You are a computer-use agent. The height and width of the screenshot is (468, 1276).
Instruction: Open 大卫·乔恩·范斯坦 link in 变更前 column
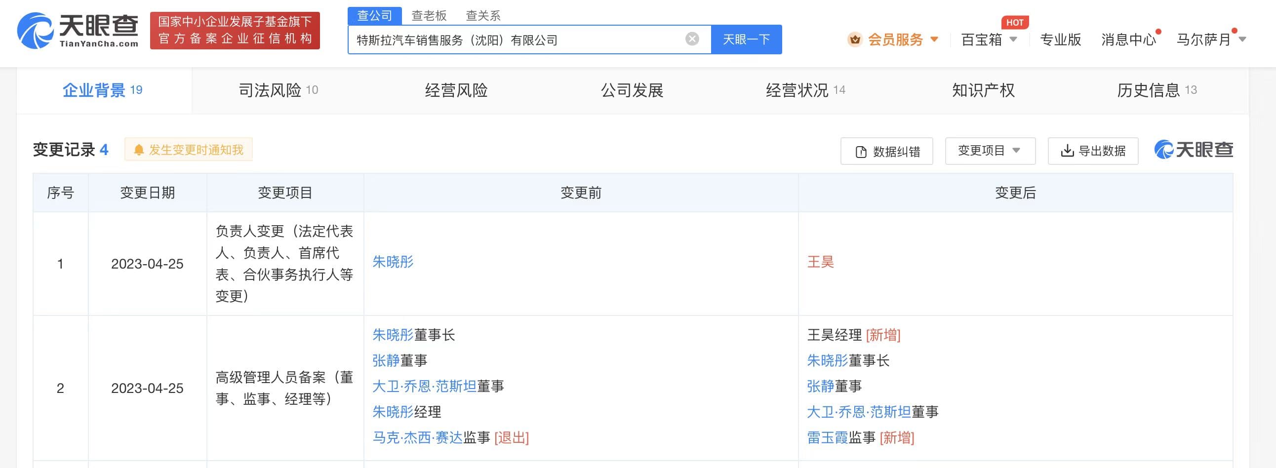(424, 386)
